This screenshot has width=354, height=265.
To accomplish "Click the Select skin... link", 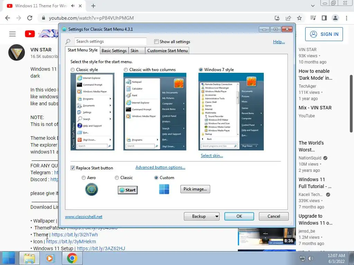I will coord(212,156).
